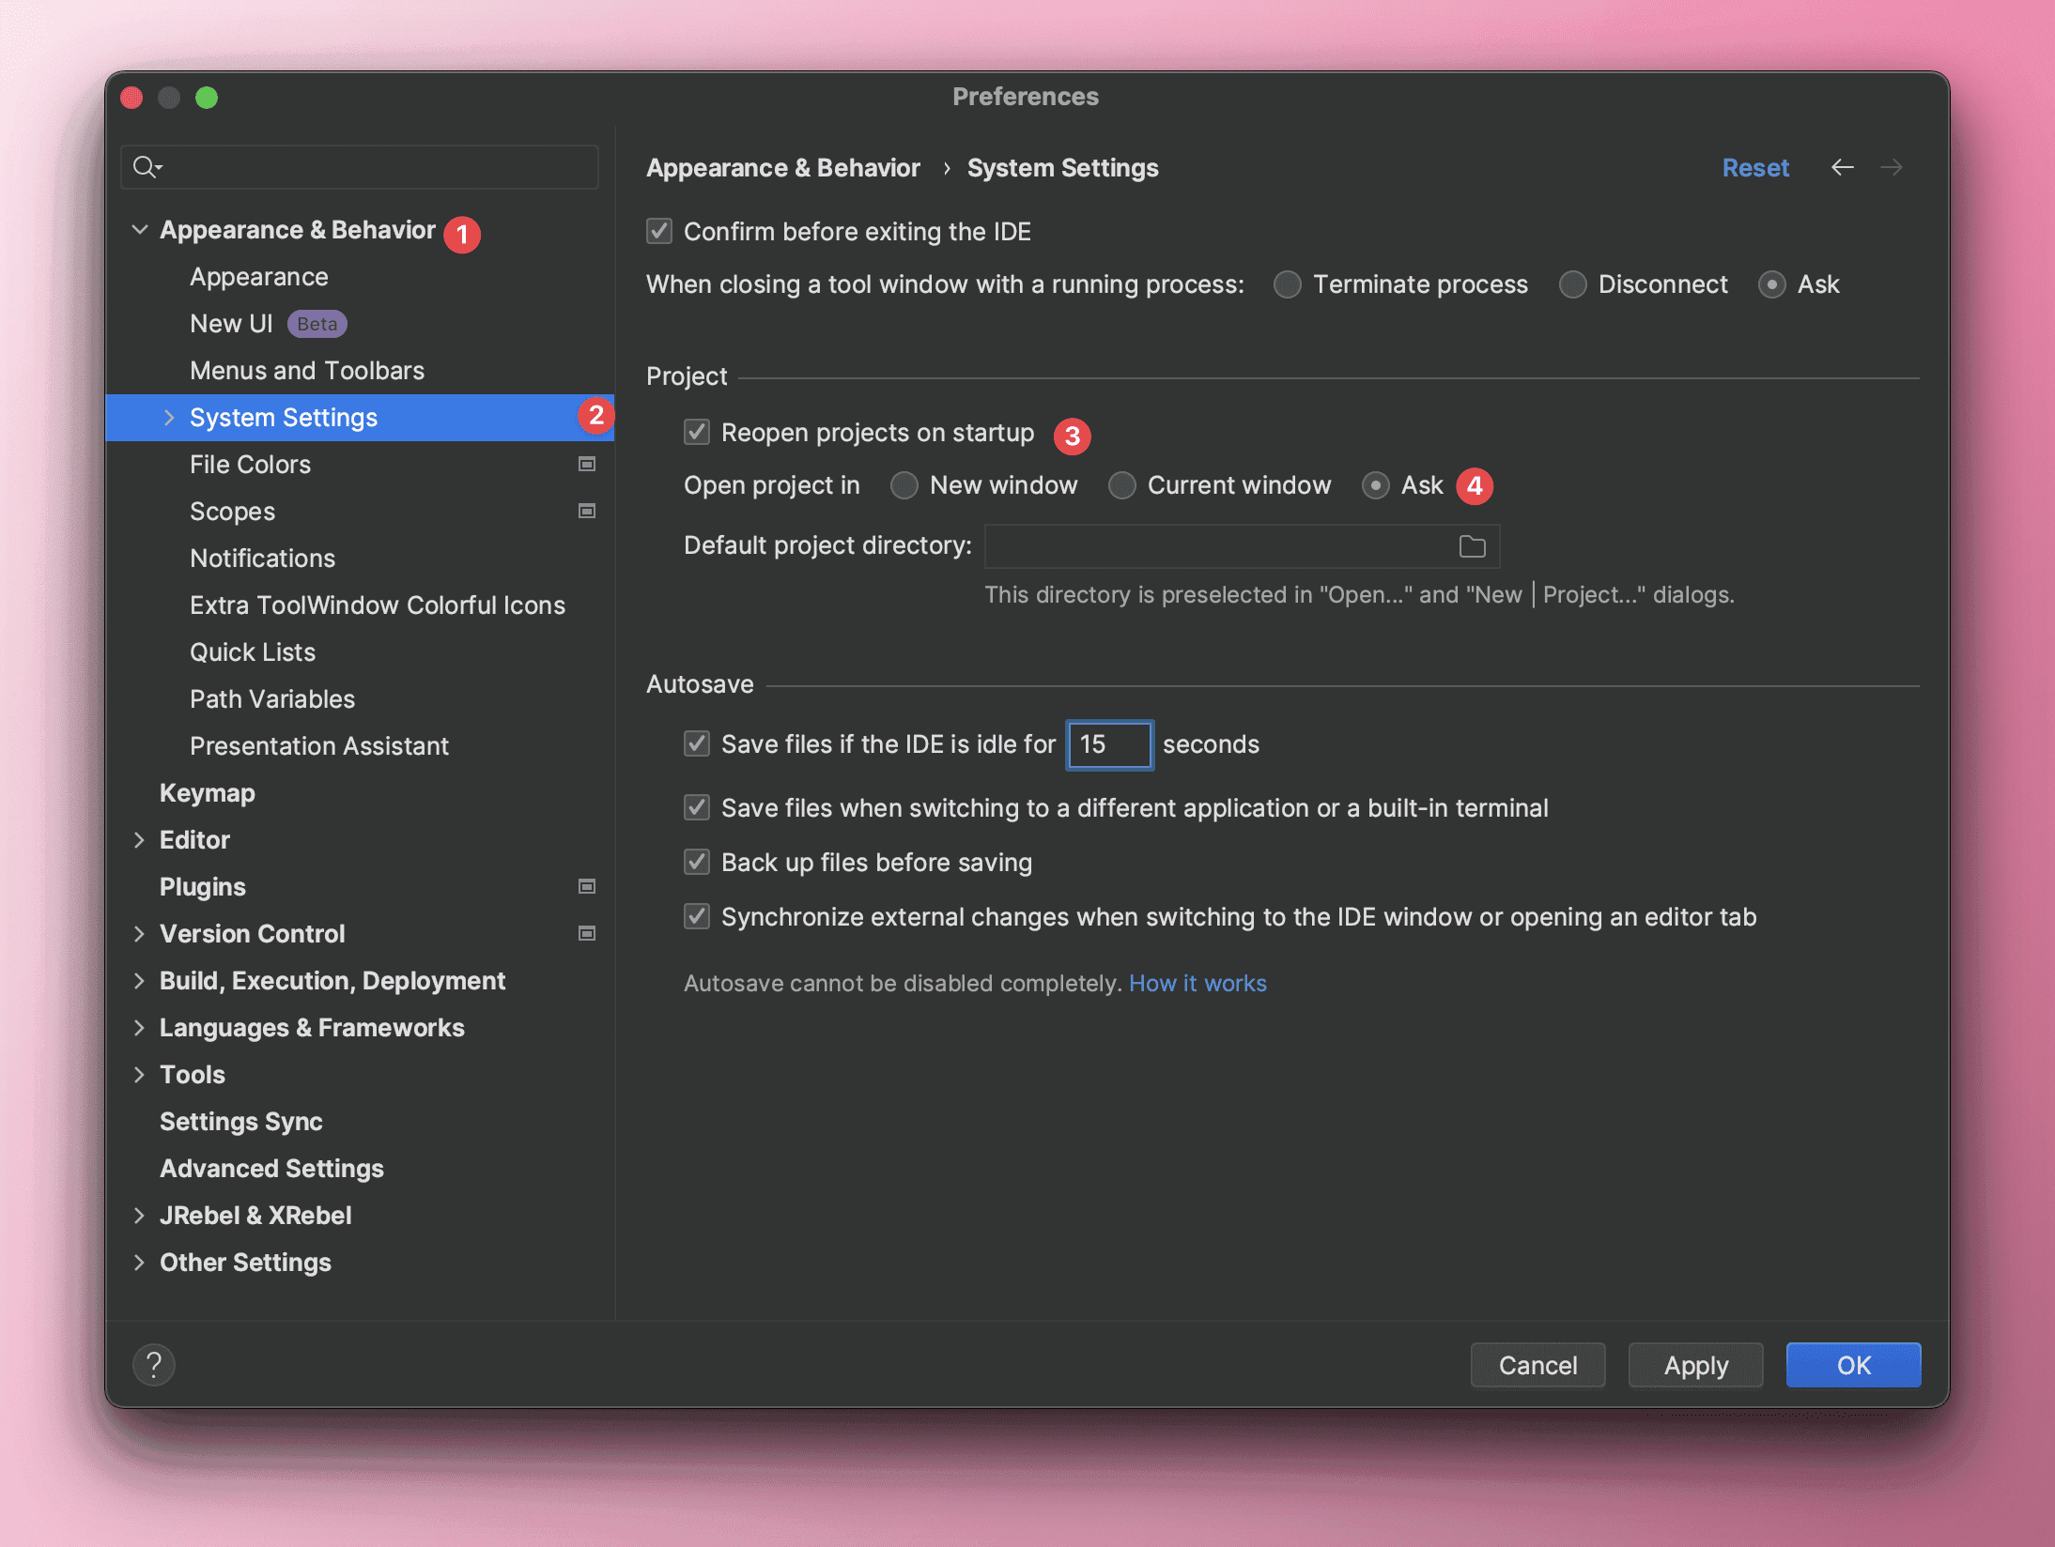Click the back arrow navigation icon
Screen dimensions: 2055x1547
[1842, 167]
